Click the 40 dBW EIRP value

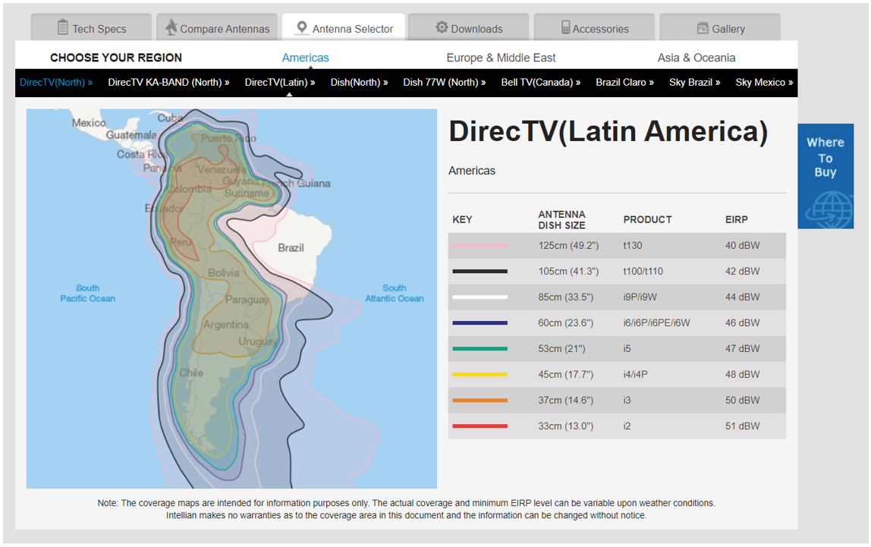click(743, 246)
